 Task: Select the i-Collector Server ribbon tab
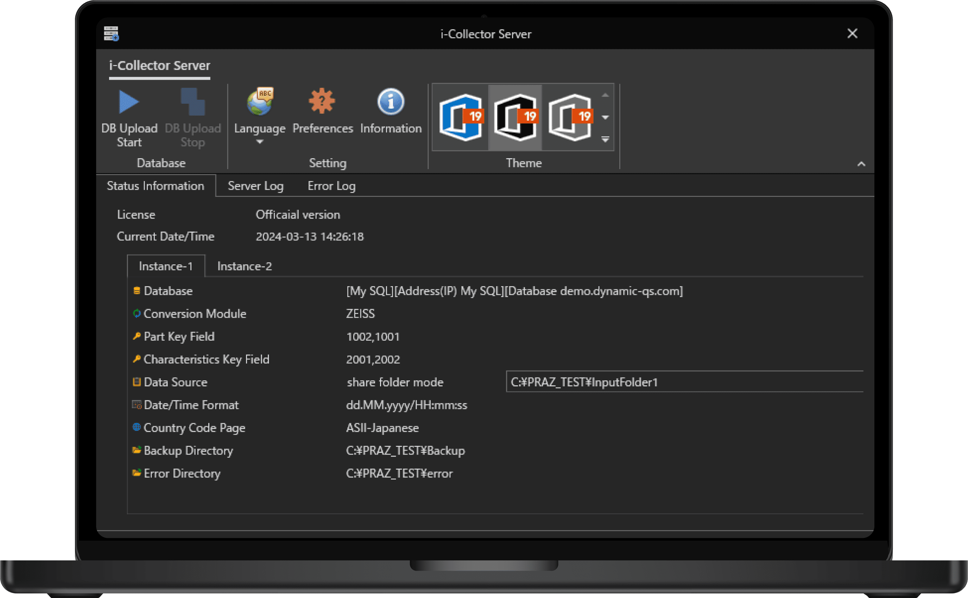coord(159,66)
